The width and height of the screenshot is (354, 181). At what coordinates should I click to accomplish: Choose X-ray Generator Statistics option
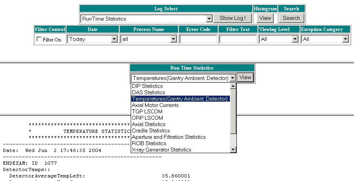[x=161, y=150]
